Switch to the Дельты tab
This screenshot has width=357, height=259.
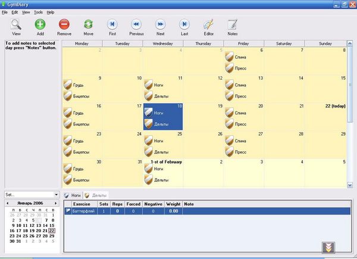[x=99, y=195]
